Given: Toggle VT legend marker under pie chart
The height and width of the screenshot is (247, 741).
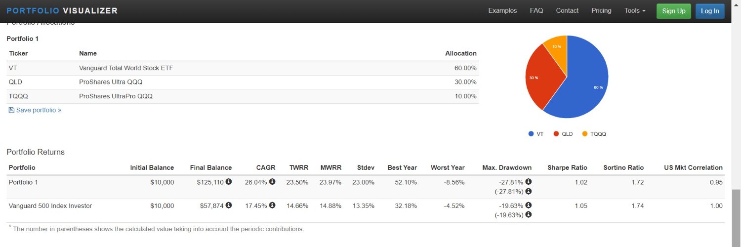Looking at the screenshot, I should 531,134.
